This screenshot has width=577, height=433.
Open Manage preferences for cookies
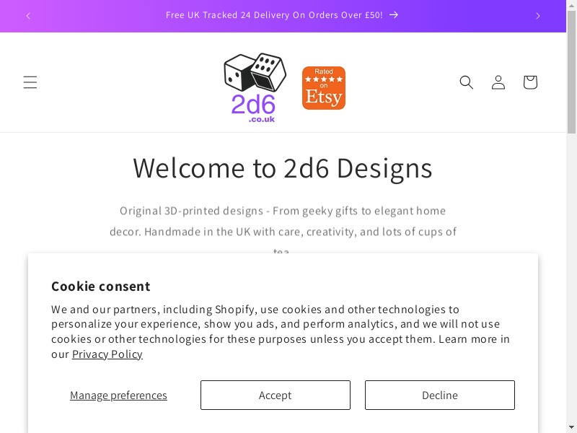coord(118,395)
